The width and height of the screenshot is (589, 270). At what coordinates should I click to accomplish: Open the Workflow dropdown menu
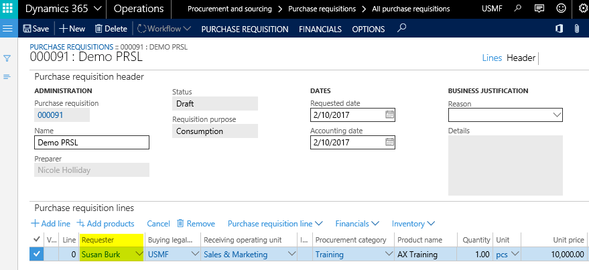click(x=164, y=29)
